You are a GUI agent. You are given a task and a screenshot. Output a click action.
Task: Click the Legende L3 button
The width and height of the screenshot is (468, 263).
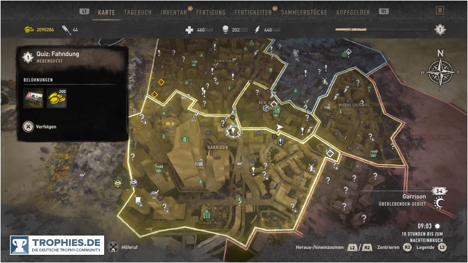[442, 247]
